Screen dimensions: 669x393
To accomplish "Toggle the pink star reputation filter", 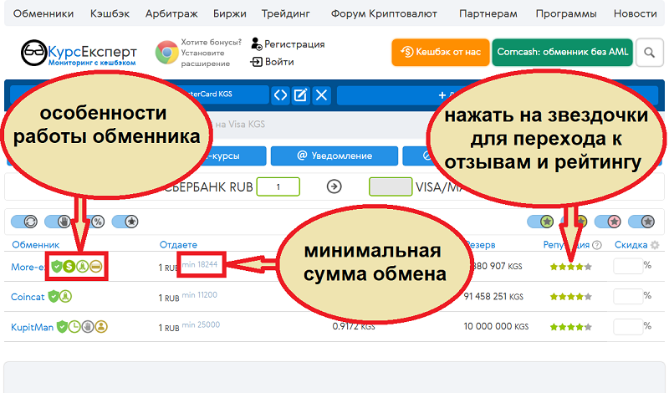I will 608,222.
